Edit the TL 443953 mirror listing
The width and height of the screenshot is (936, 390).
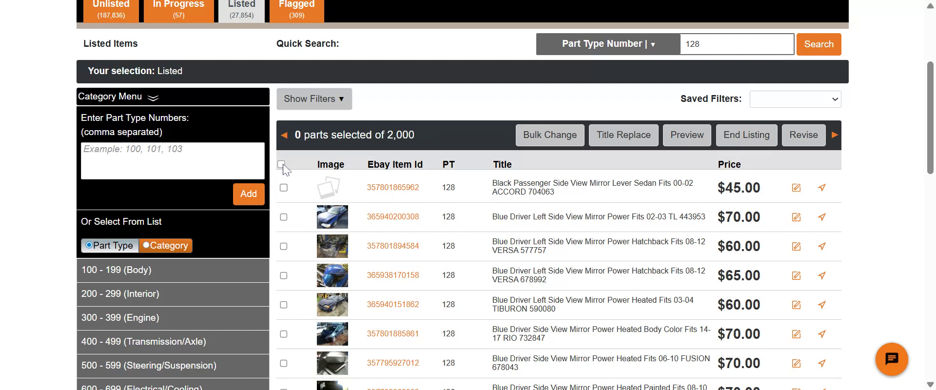pyautogui.click(x=796, y=217)
